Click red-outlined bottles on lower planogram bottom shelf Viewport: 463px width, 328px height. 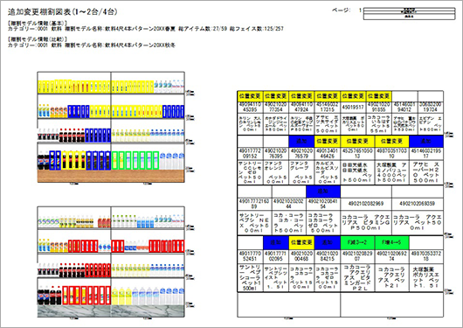click(86, 296)
